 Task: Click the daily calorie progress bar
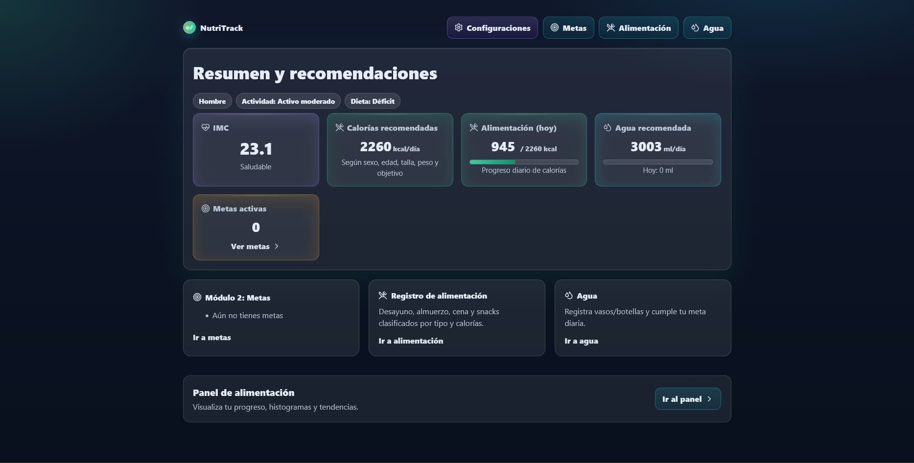point(523,162)
